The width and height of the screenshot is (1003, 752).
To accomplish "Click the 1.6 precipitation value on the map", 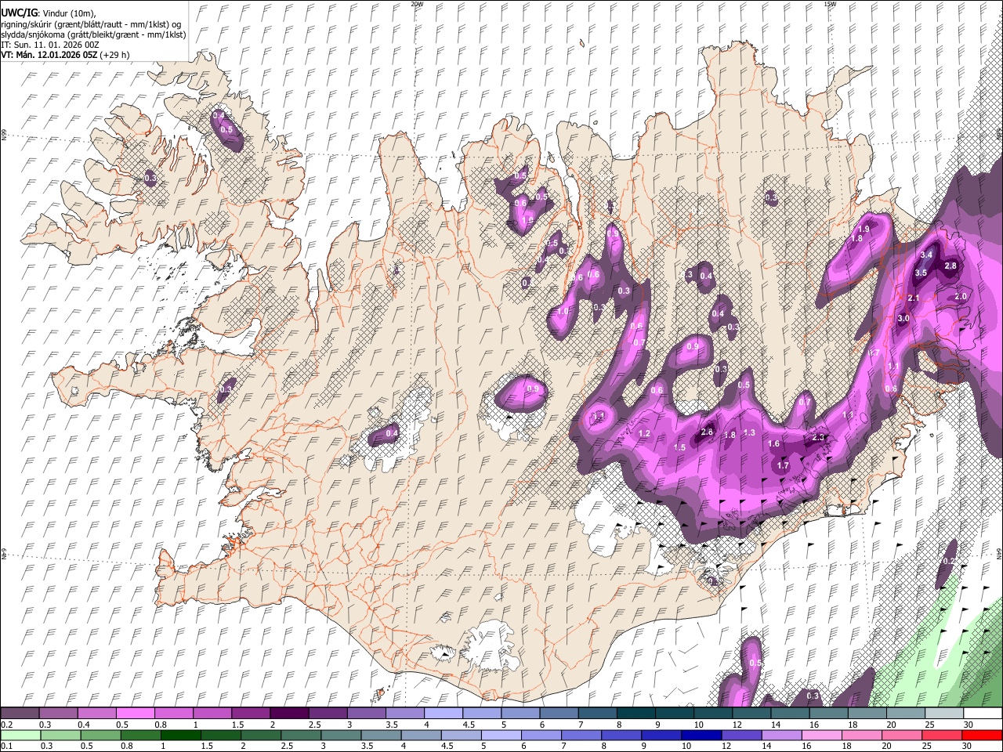I will (x=774, y=444).
